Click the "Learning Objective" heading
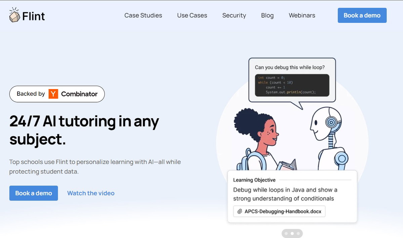 254,180
